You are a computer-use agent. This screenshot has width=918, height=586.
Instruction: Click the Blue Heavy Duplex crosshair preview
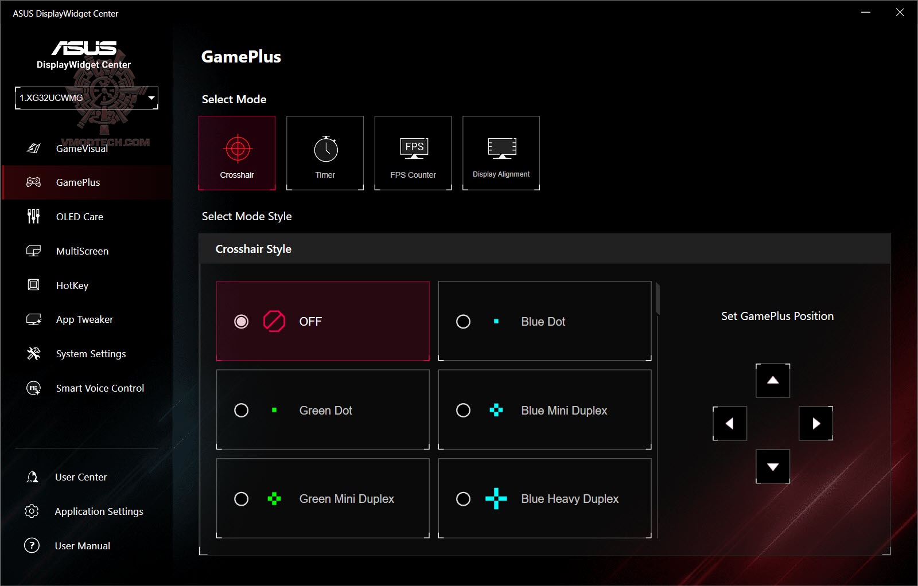click(496, 499)
